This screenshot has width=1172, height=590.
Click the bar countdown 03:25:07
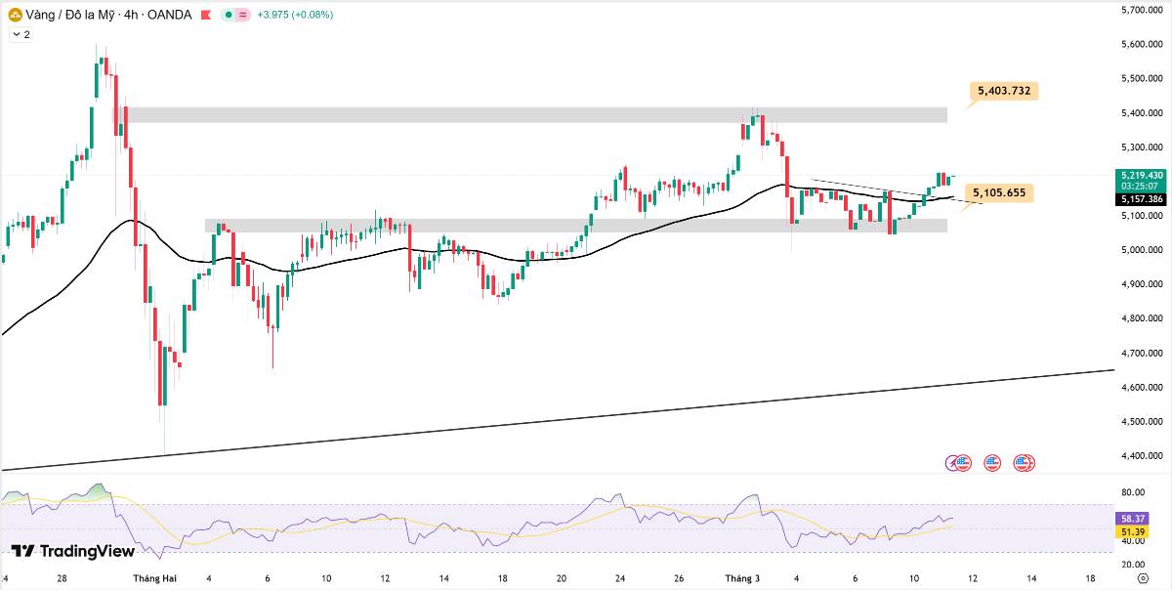1142,186
